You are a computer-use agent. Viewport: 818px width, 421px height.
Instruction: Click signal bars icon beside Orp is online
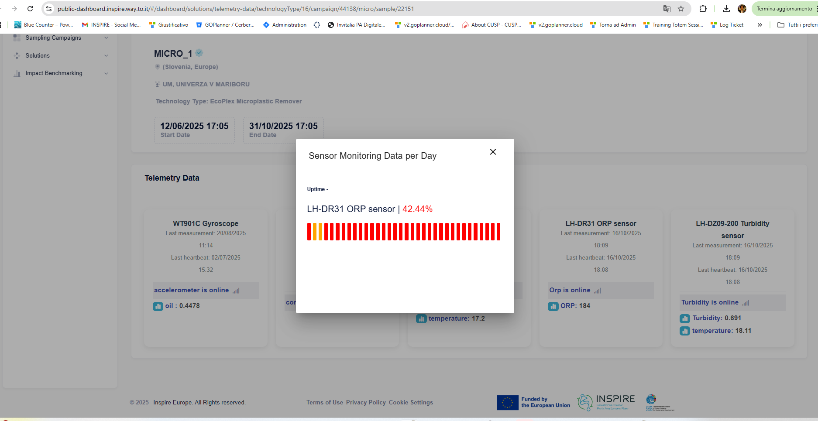598,291
